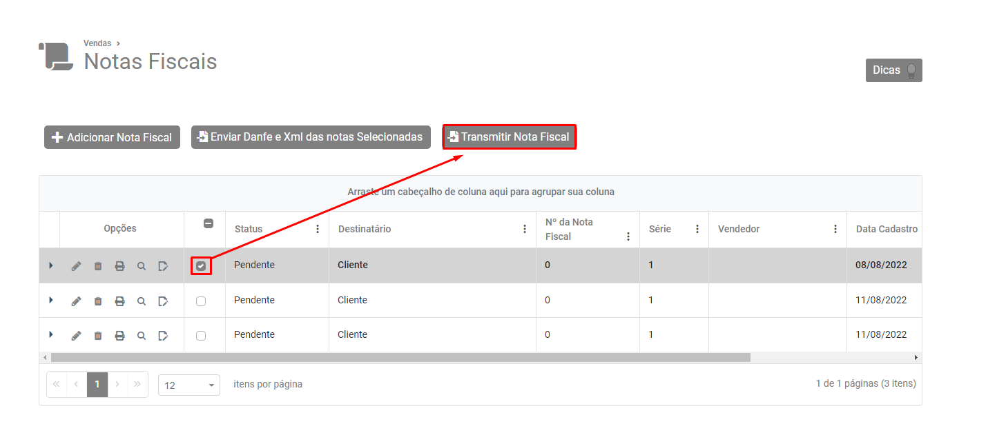Click the Adicionar Nota Fiscal button
Image resolution: width=997 pixels, height=424 pixels.
pos(112,137)
